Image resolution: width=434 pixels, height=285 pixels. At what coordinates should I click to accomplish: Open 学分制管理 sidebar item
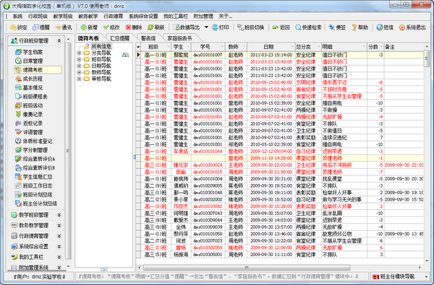click(x=31, y=150)
